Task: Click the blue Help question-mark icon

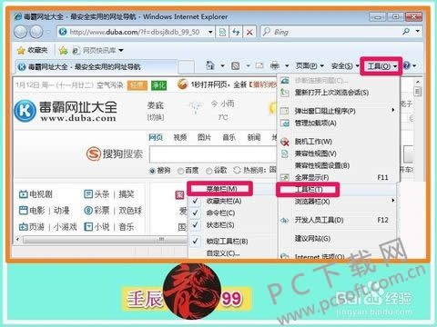Action: pyautogui.click(x=407, y=65)
